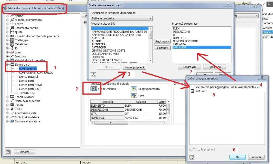273x164 pixels.
Task: Select the ELEMENTO property cell
Action: [x=107, y=106]
